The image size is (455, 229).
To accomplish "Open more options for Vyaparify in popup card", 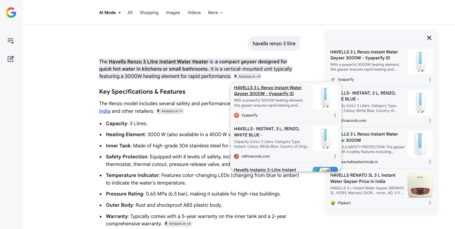I will (335, 115).
